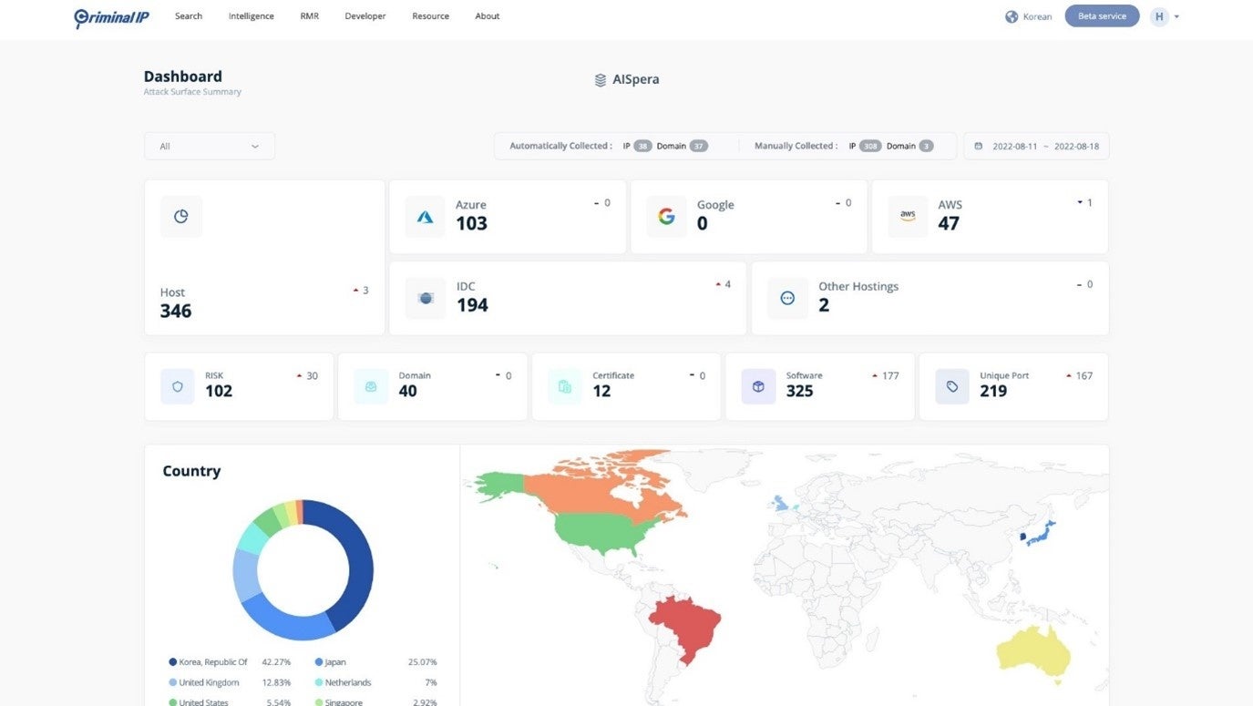Click the automatically collected IP count badge
The width and height of the screenshot is (1253, 706).
click(643, 146)
